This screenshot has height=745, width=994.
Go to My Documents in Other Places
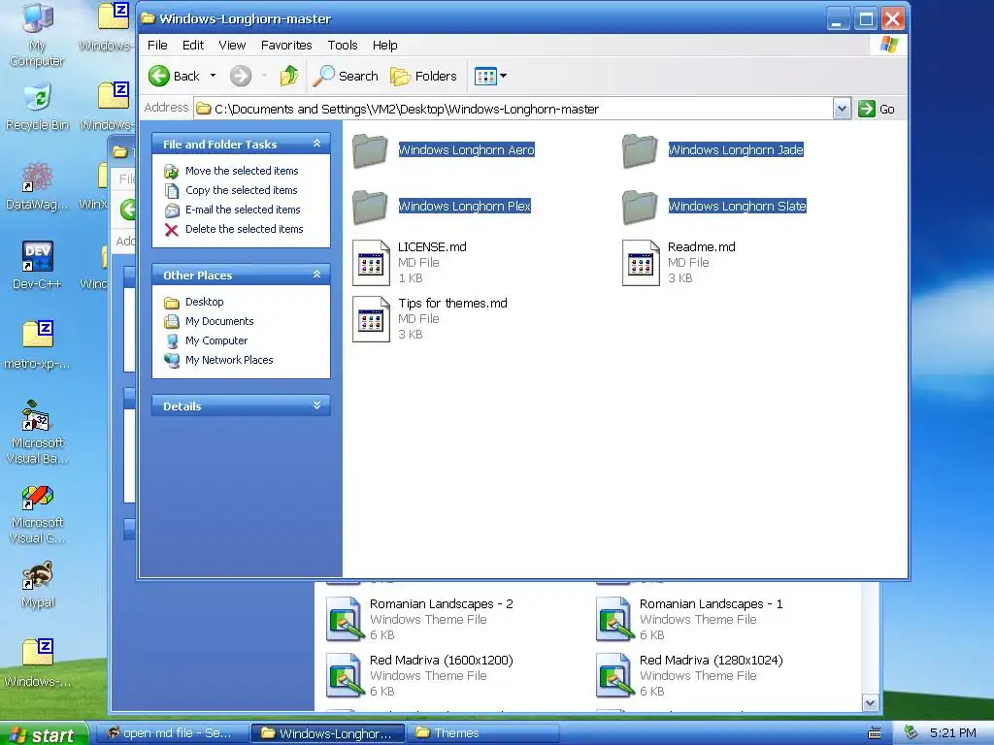pyautogui.click(x=219, y=321)
